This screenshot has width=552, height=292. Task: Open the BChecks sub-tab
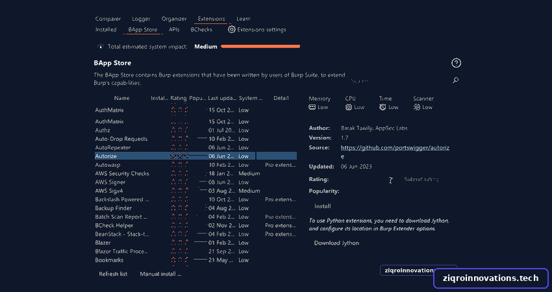point(201,30)
